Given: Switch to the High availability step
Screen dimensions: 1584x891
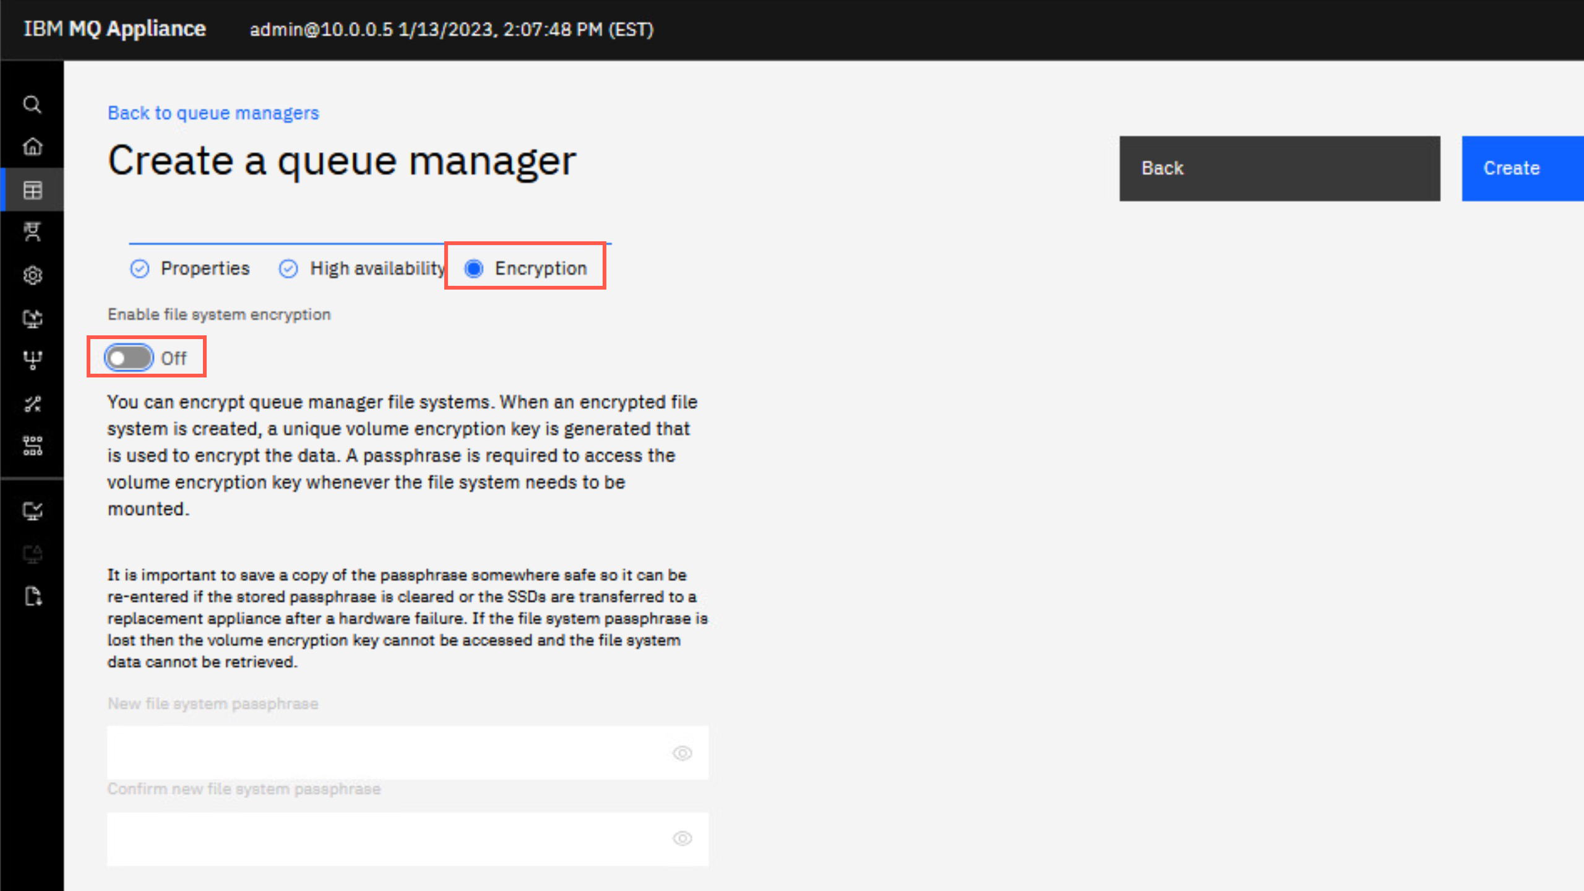Looking at the screenshot, I should 362,269.
